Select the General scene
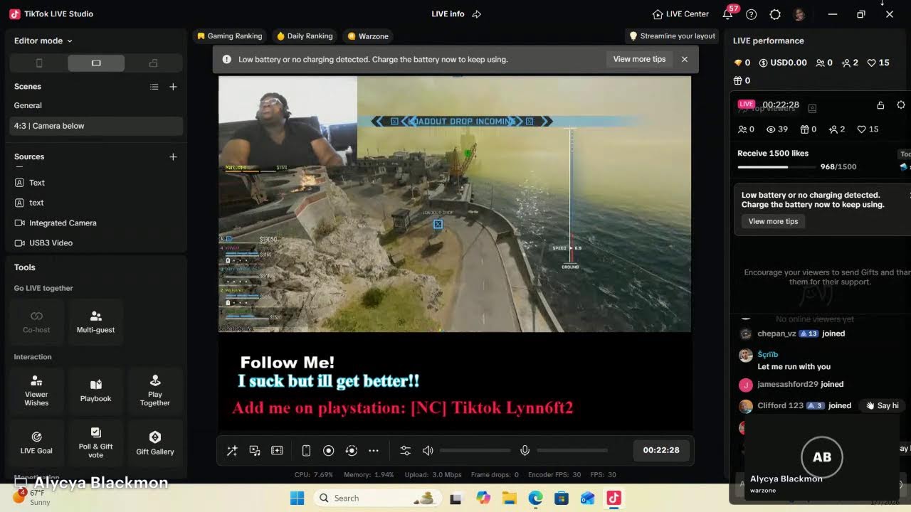This screenshot has width=911, height=512. pos(96,105)
